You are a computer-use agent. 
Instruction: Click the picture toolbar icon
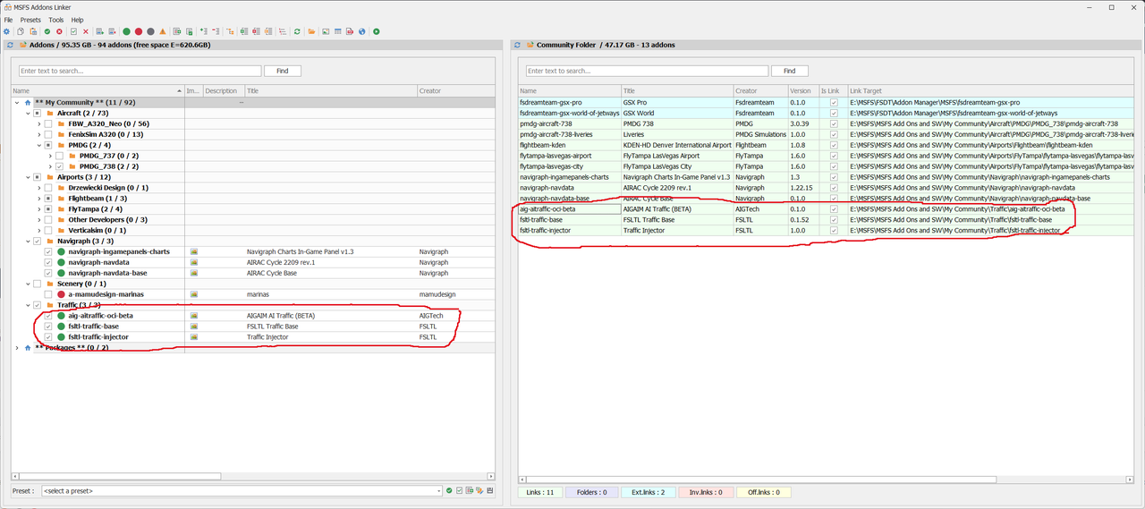coord(326,31)
